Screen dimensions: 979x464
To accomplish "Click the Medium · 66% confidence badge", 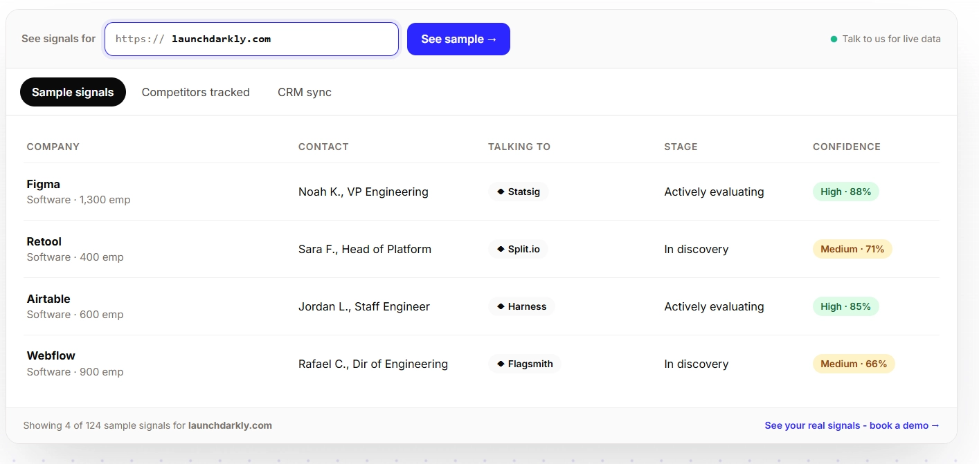I will pos(854,364).
